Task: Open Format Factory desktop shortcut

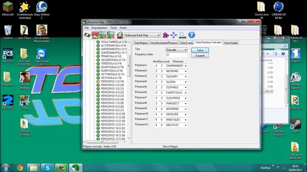Action: point(295,81)
